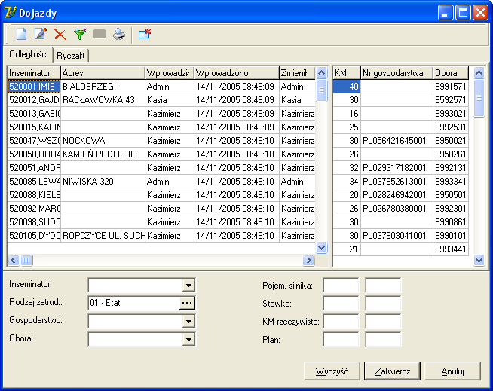Click second Pojem. silnika input field
Screen dimensions: 493x391
pos(383,286)
